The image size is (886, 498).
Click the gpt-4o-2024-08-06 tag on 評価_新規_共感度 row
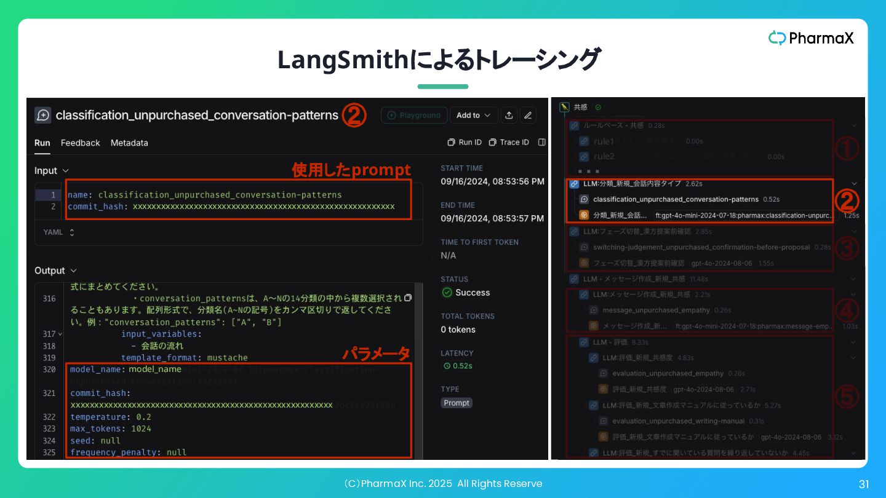703,389
